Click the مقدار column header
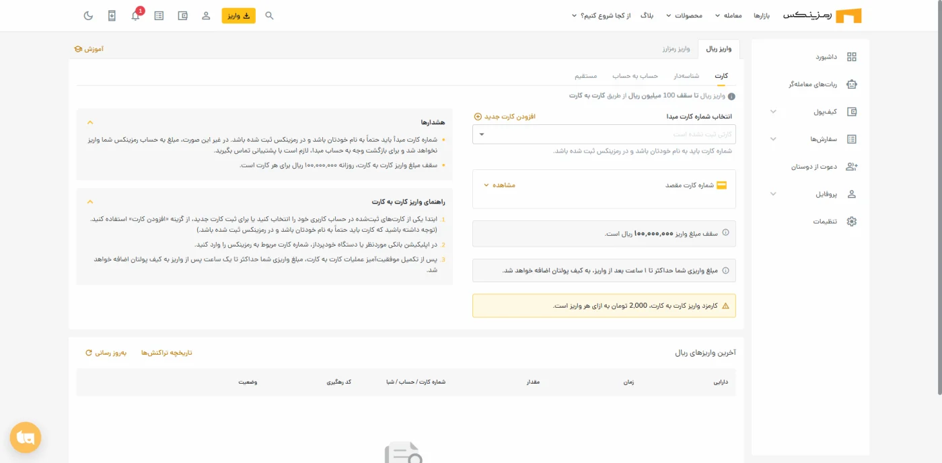This screenshot has height=463, width=942. (533, 382)
